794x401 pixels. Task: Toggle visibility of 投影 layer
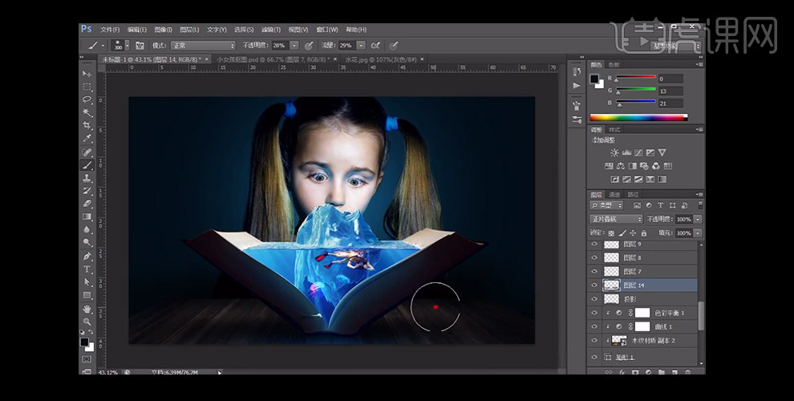(594, 299)
